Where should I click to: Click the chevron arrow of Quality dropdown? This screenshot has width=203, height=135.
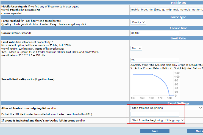(144, 22)
